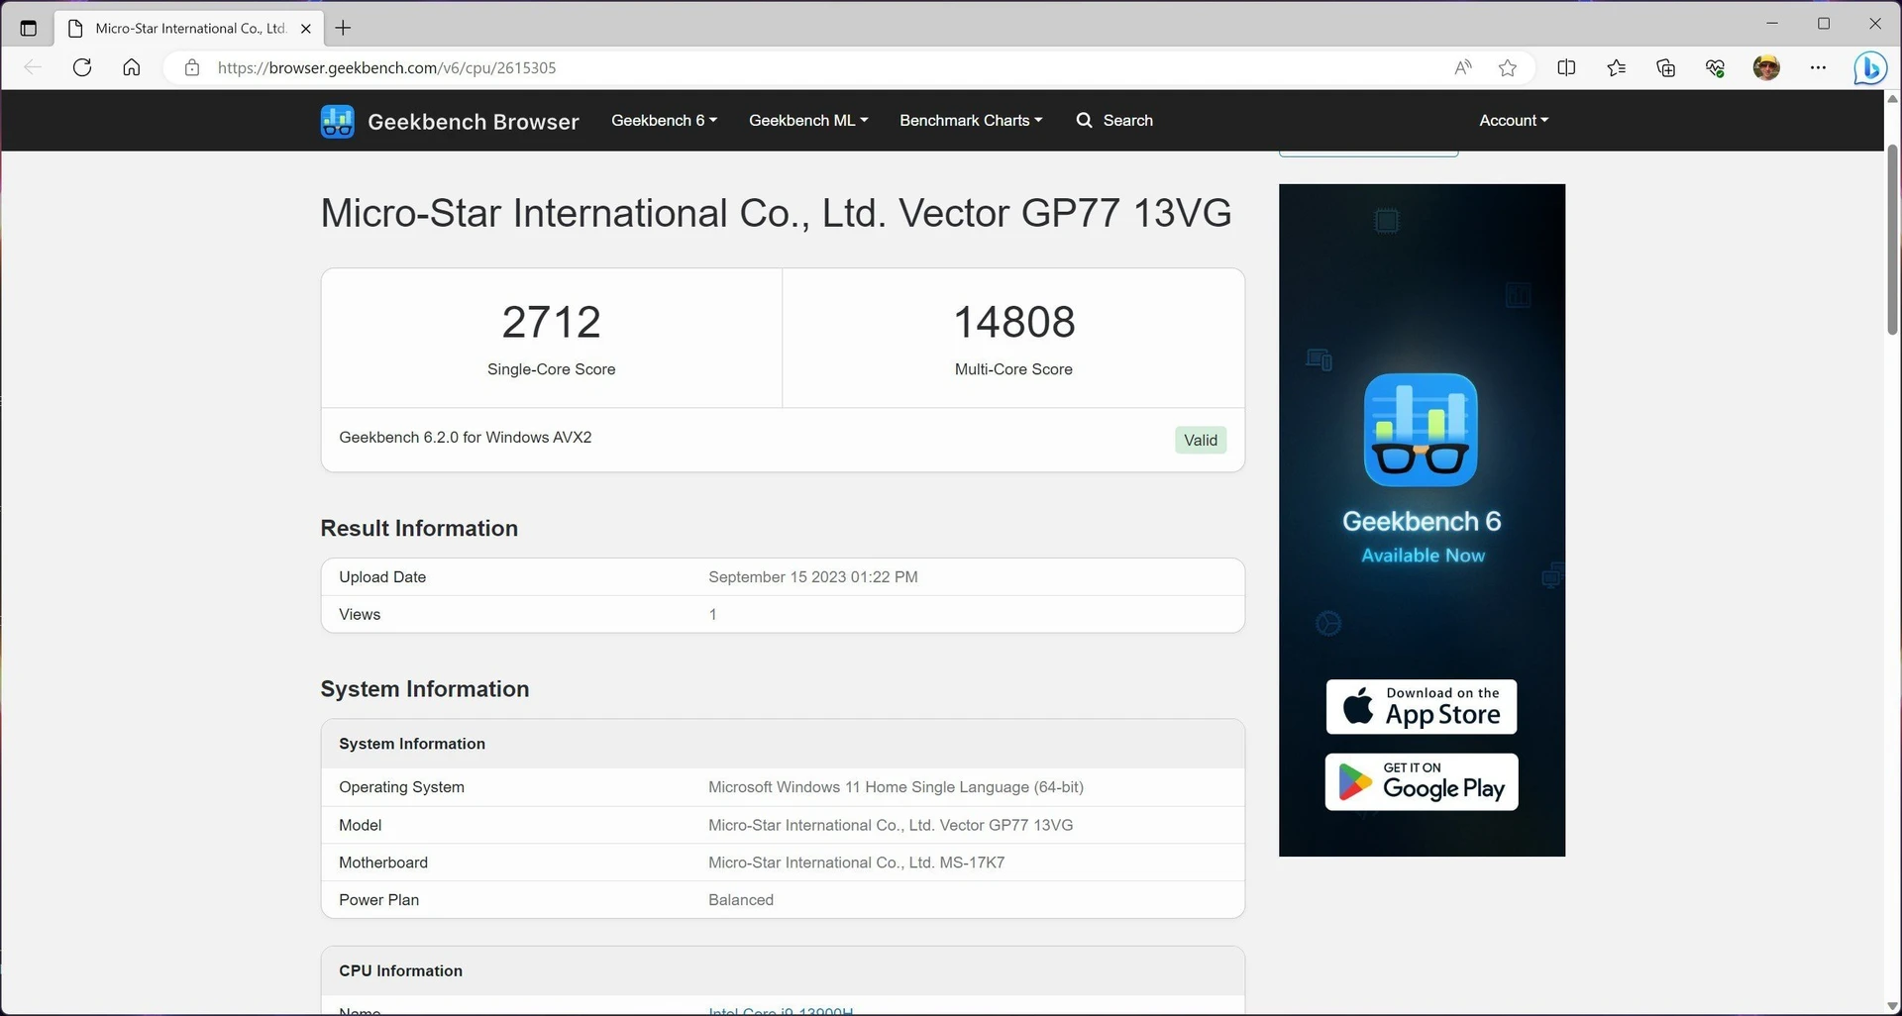Screen dimensions: 1902x1016
Task: Expand the Geekbench ML dropdown menu
Action: click(808, 120)
